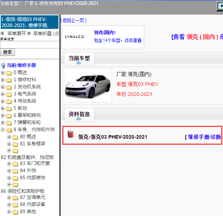Click folder icon for 2 发动机系统
This screenshot has width=223, height=216.
coord(9,87)
